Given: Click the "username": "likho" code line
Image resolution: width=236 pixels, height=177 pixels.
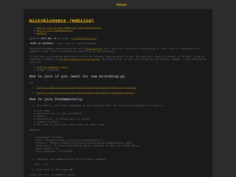Looking at the screenshot, I should (x=49, y=137).
